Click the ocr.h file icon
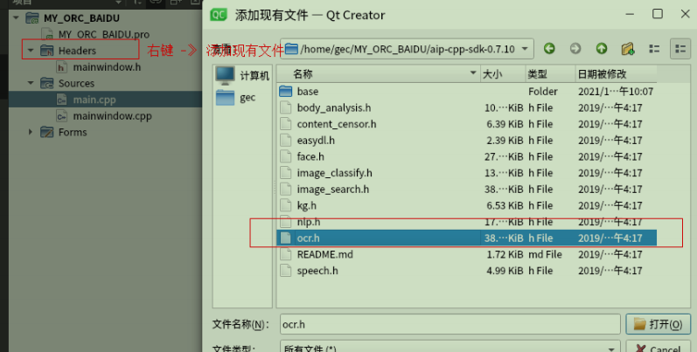Image resolution: width=697 pixels, height=352 pixels. pyautogui.click(x=285, y=238)
